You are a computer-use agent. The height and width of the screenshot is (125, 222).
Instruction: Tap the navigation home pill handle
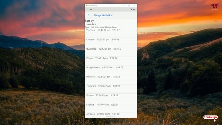pyautogui.click(x=111, y=117)
